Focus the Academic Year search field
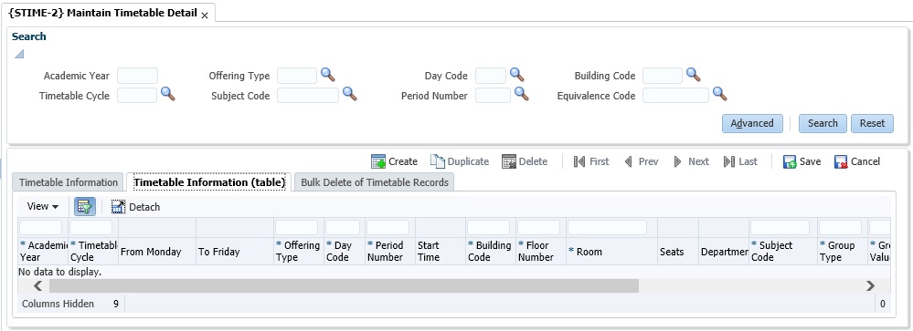Viewport: 913px width, 331px height. coord(137,76)
